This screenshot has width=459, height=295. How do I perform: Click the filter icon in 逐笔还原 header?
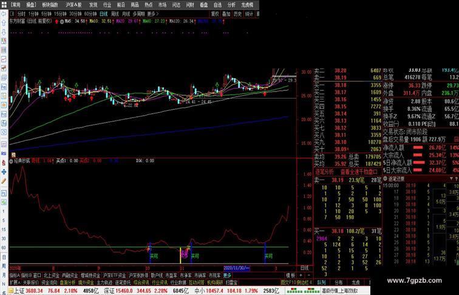pos(451,179)
